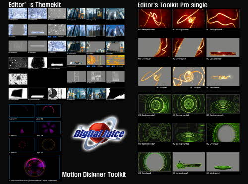
Task: Open the green HD Medbanks1 disc thumbnail
Action: [223, 162]
